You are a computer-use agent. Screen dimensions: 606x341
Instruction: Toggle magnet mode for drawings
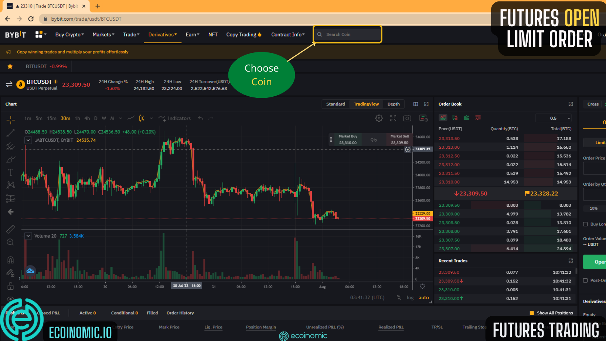point(10,260)
